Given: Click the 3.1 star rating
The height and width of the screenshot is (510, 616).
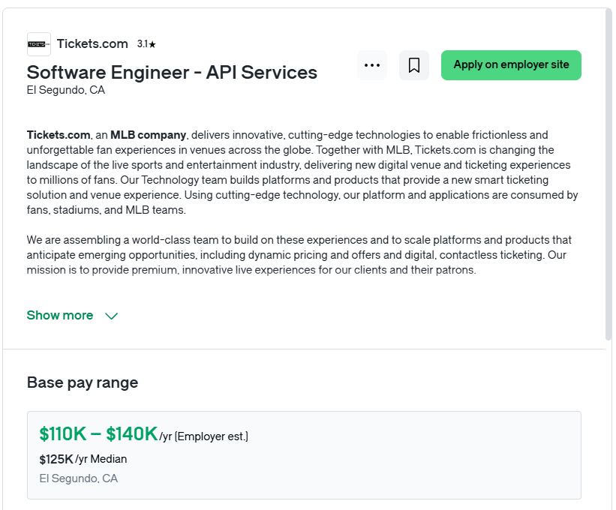Looking at the screenshot, I should 146,44.
